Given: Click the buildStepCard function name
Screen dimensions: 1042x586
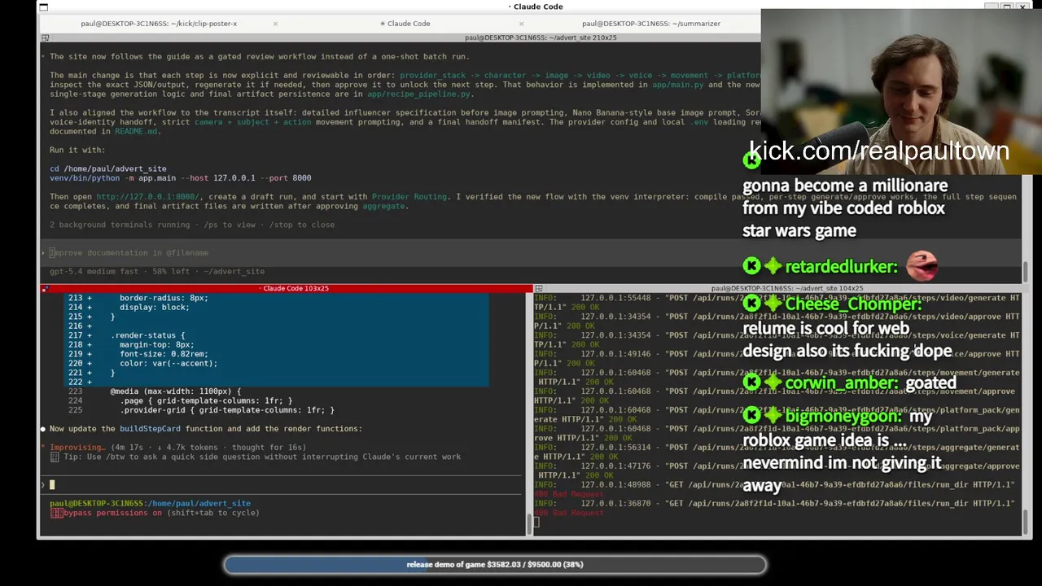Looking at the screenshot, I should [x=150, y=429].
